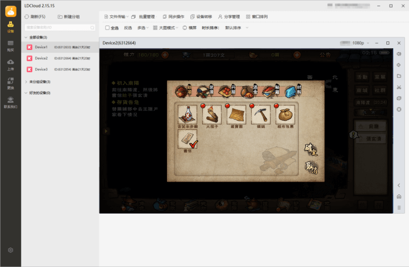This screenshot has height=267, width=409.
Task: Select the 酒食 food and wine tab
Action: point(249,91)
